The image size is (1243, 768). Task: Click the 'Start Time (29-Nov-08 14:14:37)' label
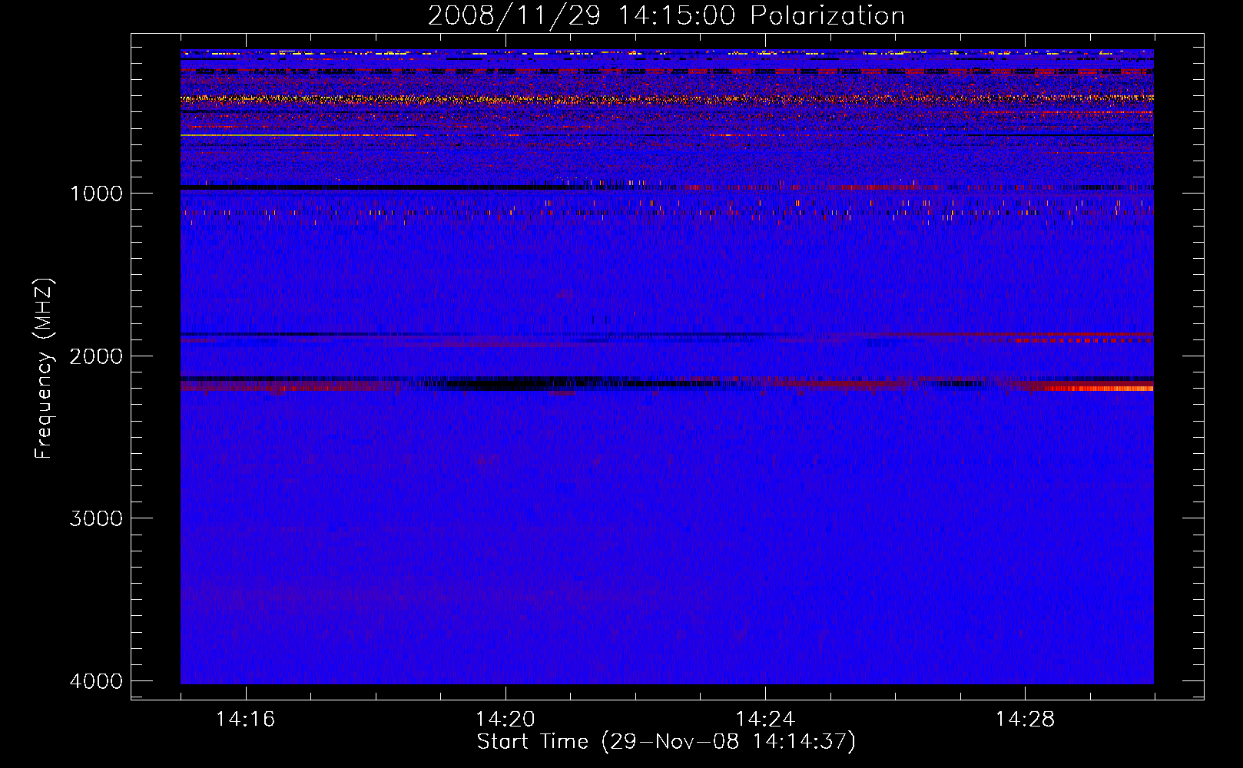[666, 742]
